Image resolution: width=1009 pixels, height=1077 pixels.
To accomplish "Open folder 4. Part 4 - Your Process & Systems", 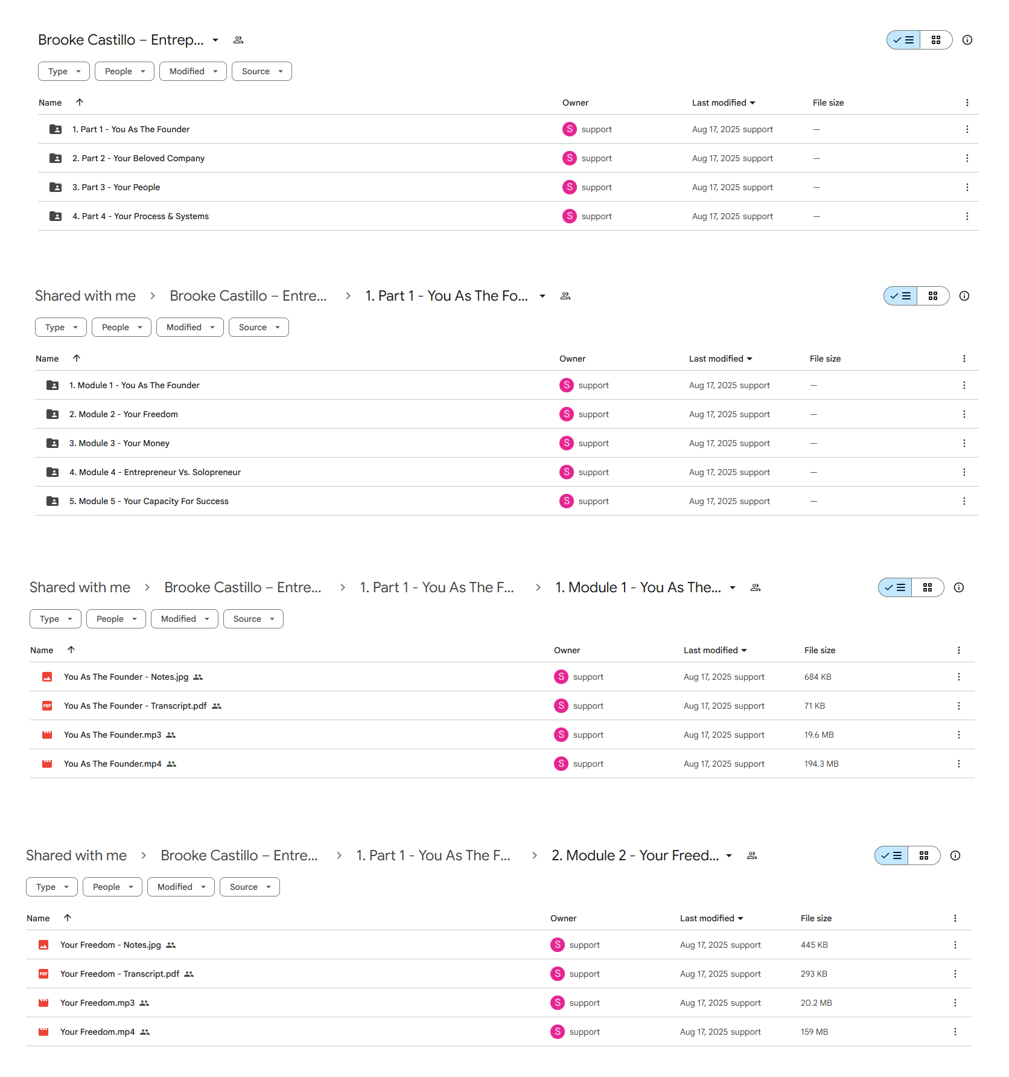I will (x=141, y=216).
